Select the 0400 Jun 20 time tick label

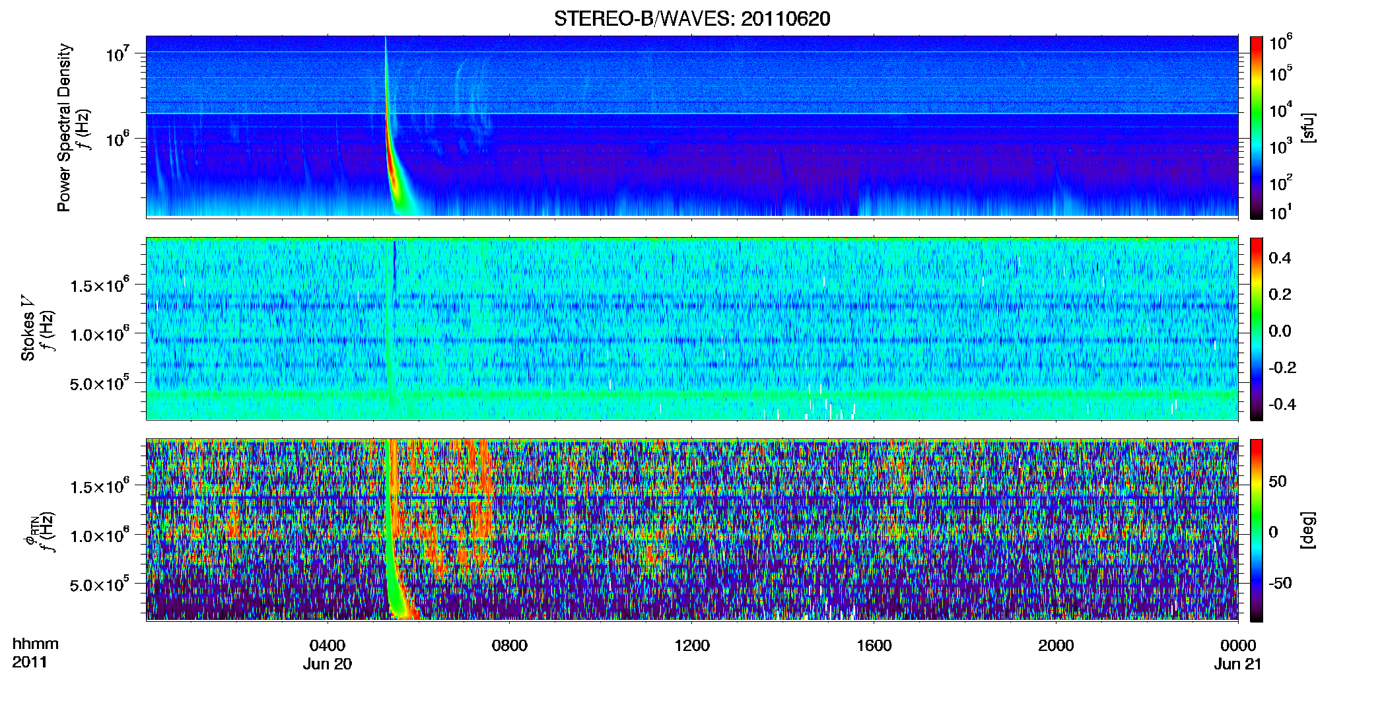[328, 654]
